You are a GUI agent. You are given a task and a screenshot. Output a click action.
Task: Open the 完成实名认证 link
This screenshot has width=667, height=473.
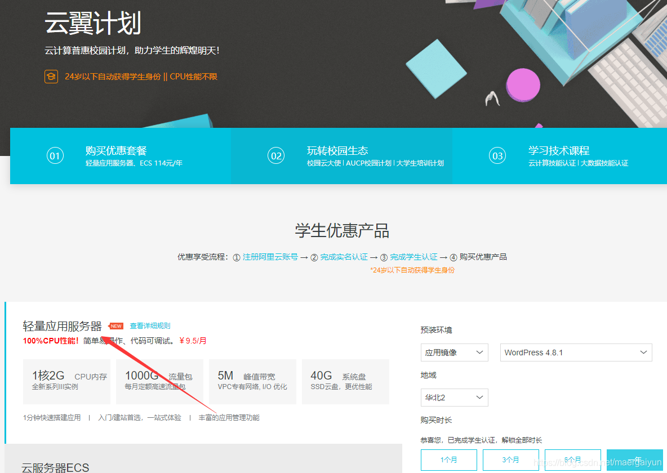344,257
